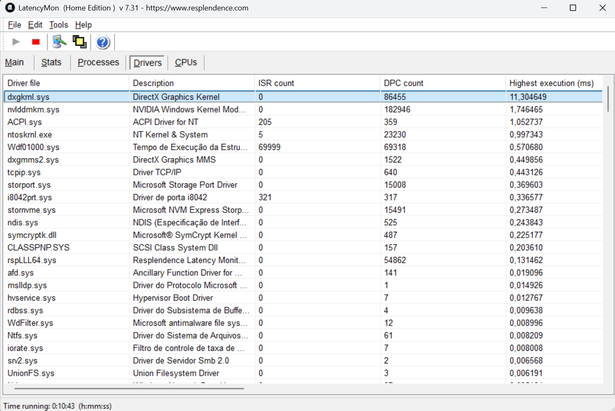Select the nvlddmkm.sys driver row
The image size is (615, 411).
pos(303,109)
